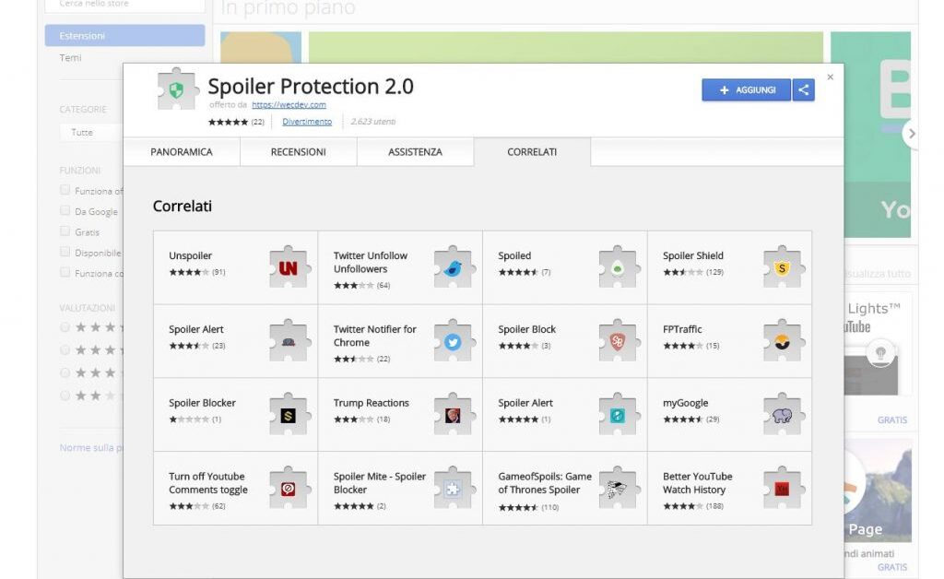944x579 pixels.
Task: Open the wecdev.com developer link
Action: click(289, 105)
